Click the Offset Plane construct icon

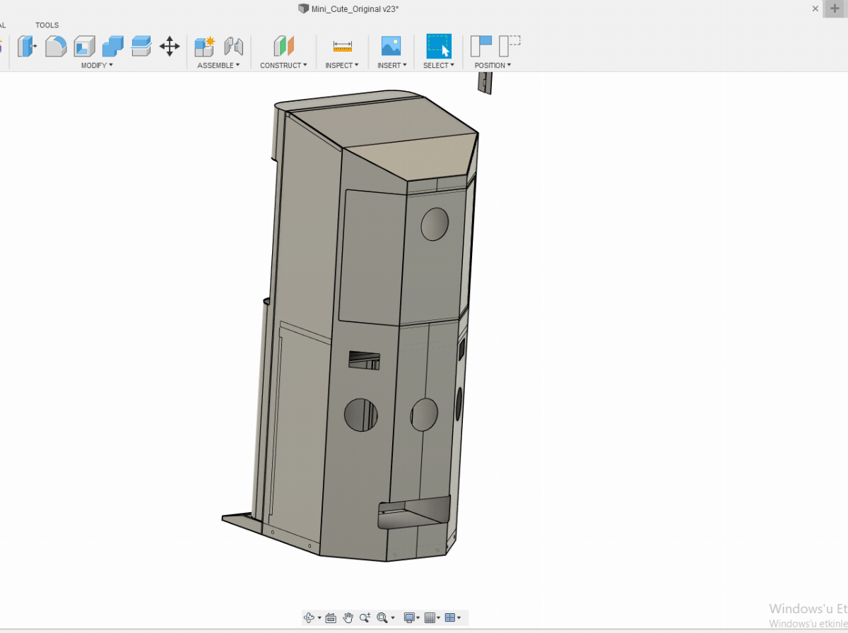point(283,47)
